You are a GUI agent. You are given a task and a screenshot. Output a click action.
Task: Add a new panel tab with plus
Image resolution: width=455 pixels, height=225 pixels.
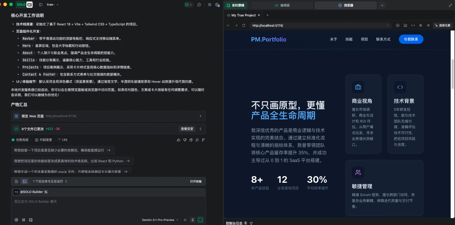pos(382,5)
